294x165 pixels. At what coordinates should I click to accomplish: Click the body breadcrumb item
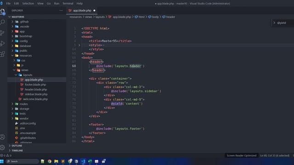[x=153, y=17]
